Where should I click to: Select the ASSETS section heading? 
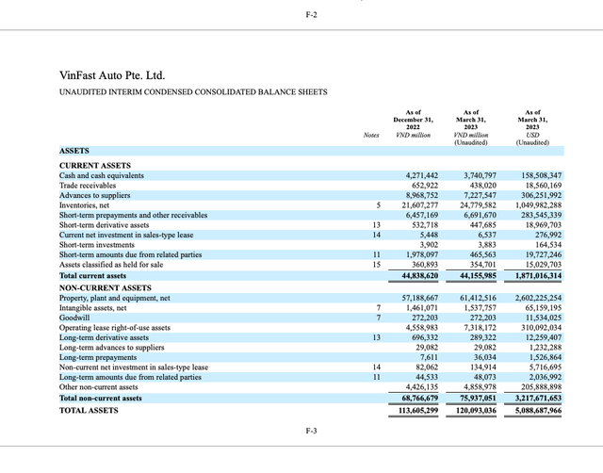(75, 151)
